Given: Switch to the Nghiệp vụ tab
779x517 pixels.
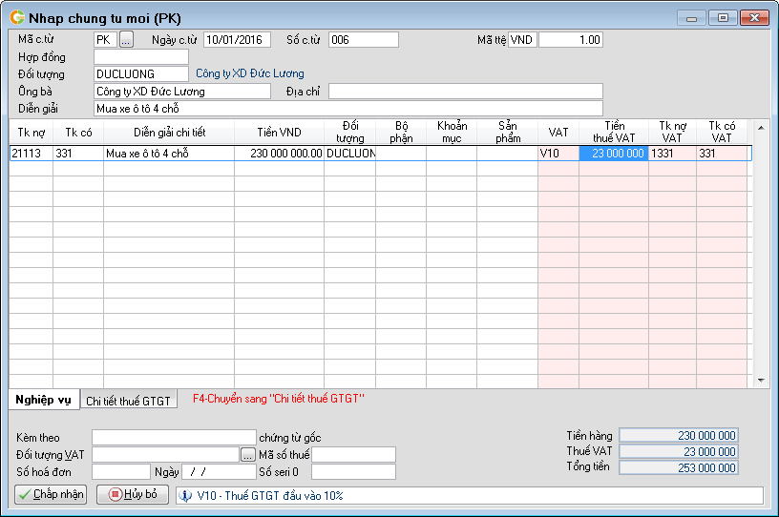Looking at the screenshot, I should (43, 400).
